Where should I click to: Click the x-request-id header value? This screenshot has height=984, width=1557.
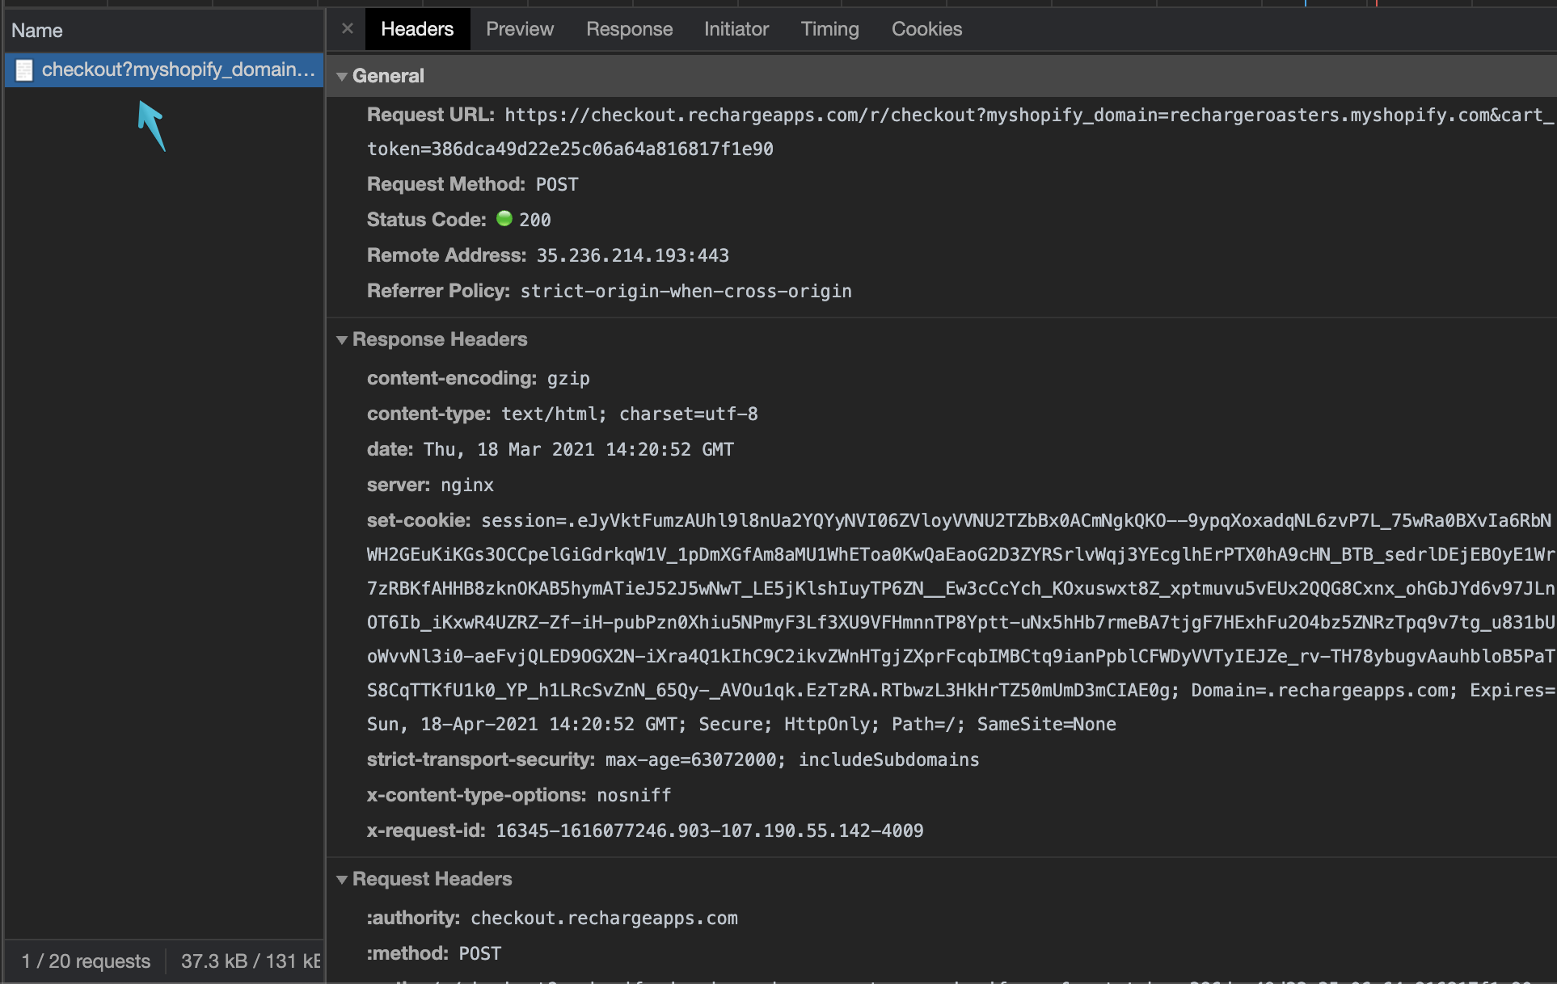(709, 831)
